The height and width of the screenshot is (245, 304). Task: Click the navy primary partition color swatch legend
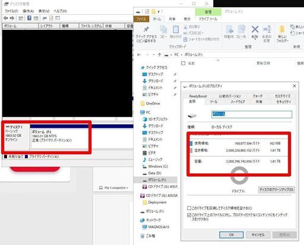[x=26, y=157]
